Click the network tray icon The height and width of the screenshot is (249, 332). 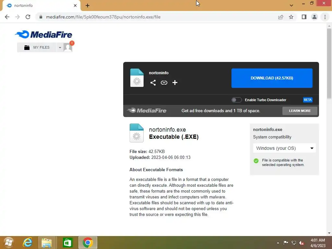click(293, 243)
